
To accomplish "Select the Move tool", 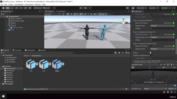I will pos(8,8).
